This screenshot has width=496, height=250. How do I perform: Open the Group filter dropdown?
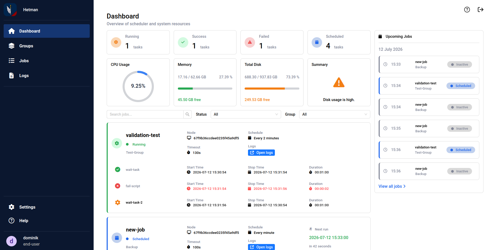[x=335, y=114]
